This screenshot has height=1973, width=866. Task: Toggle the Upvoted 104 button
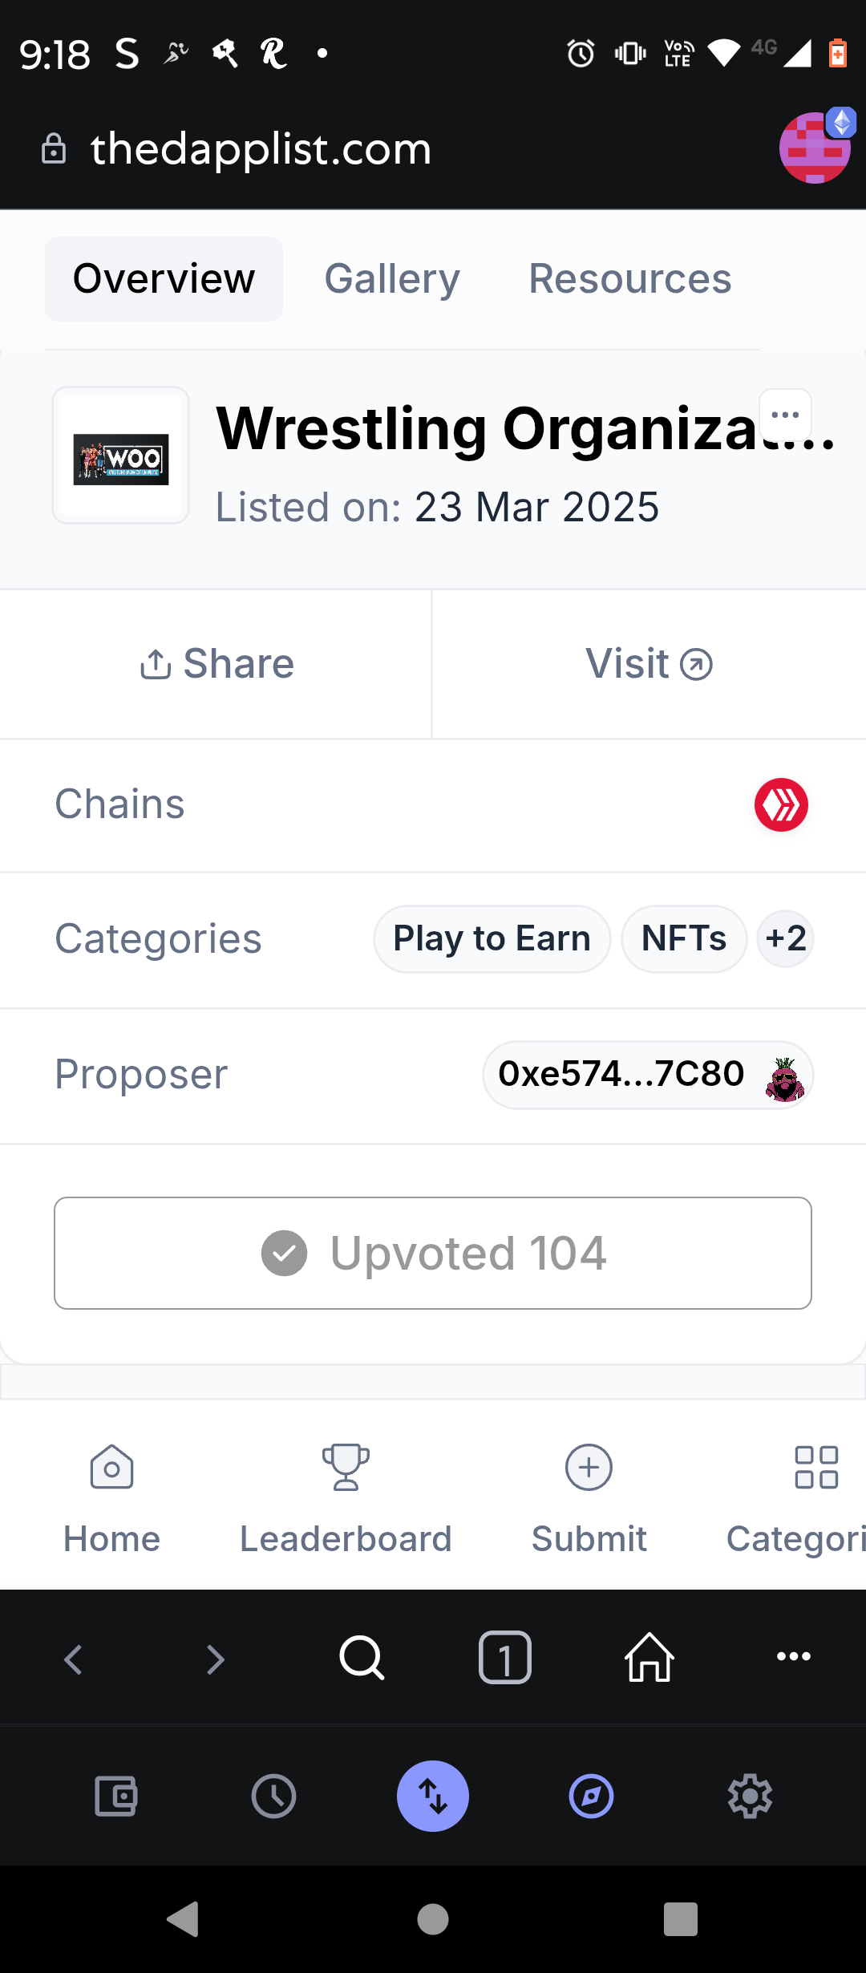[x=433, y=1253]
